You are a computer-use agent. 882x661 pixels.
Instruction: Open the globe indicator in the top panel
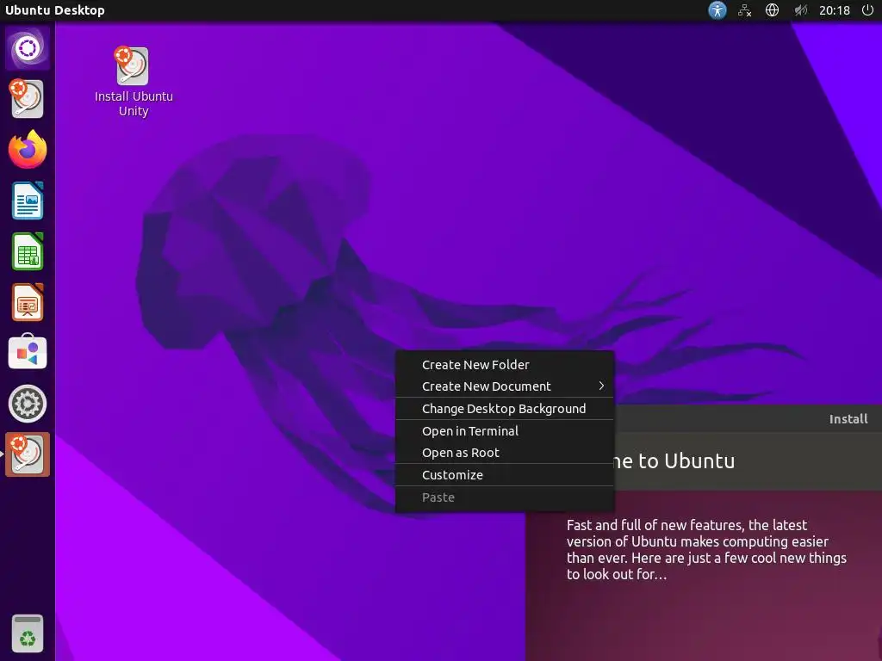(x=773, y=10)
